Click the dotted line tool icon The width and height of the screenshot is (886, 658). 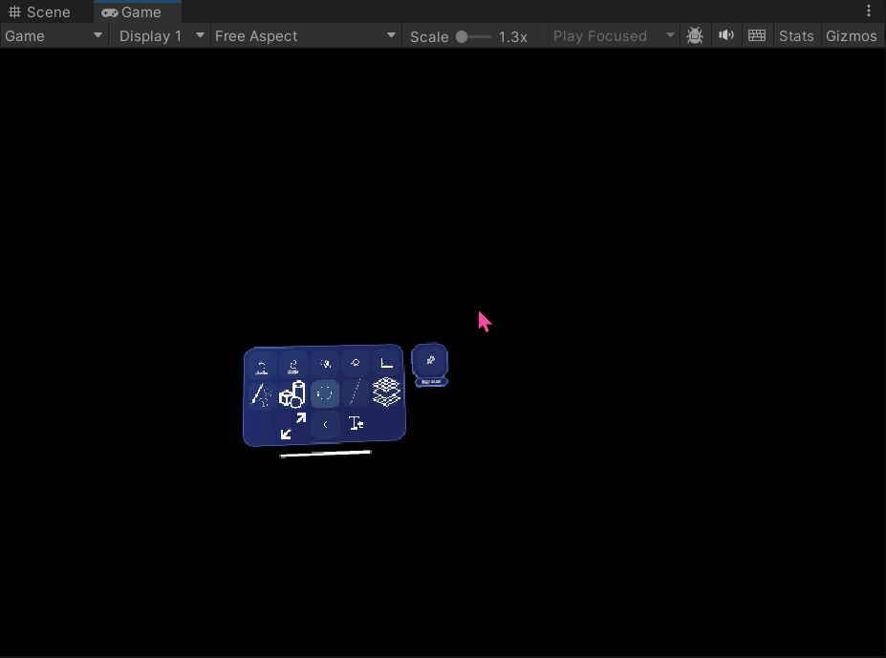(355, 393)
